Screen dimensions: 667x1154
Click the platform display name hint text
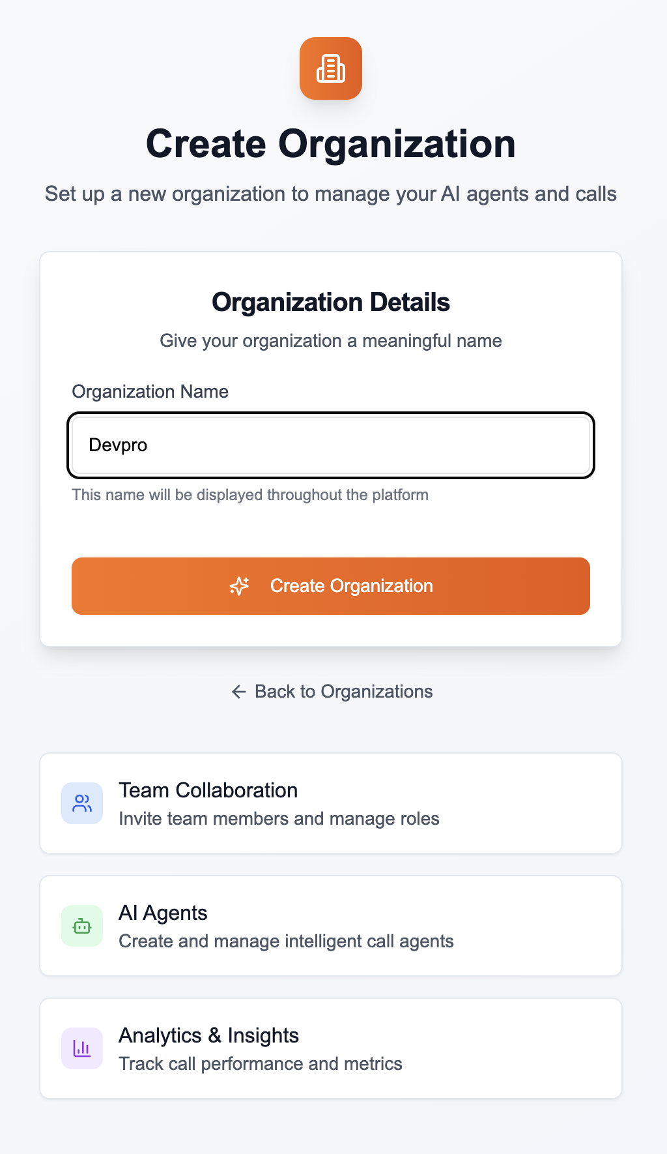coord(250,495)
